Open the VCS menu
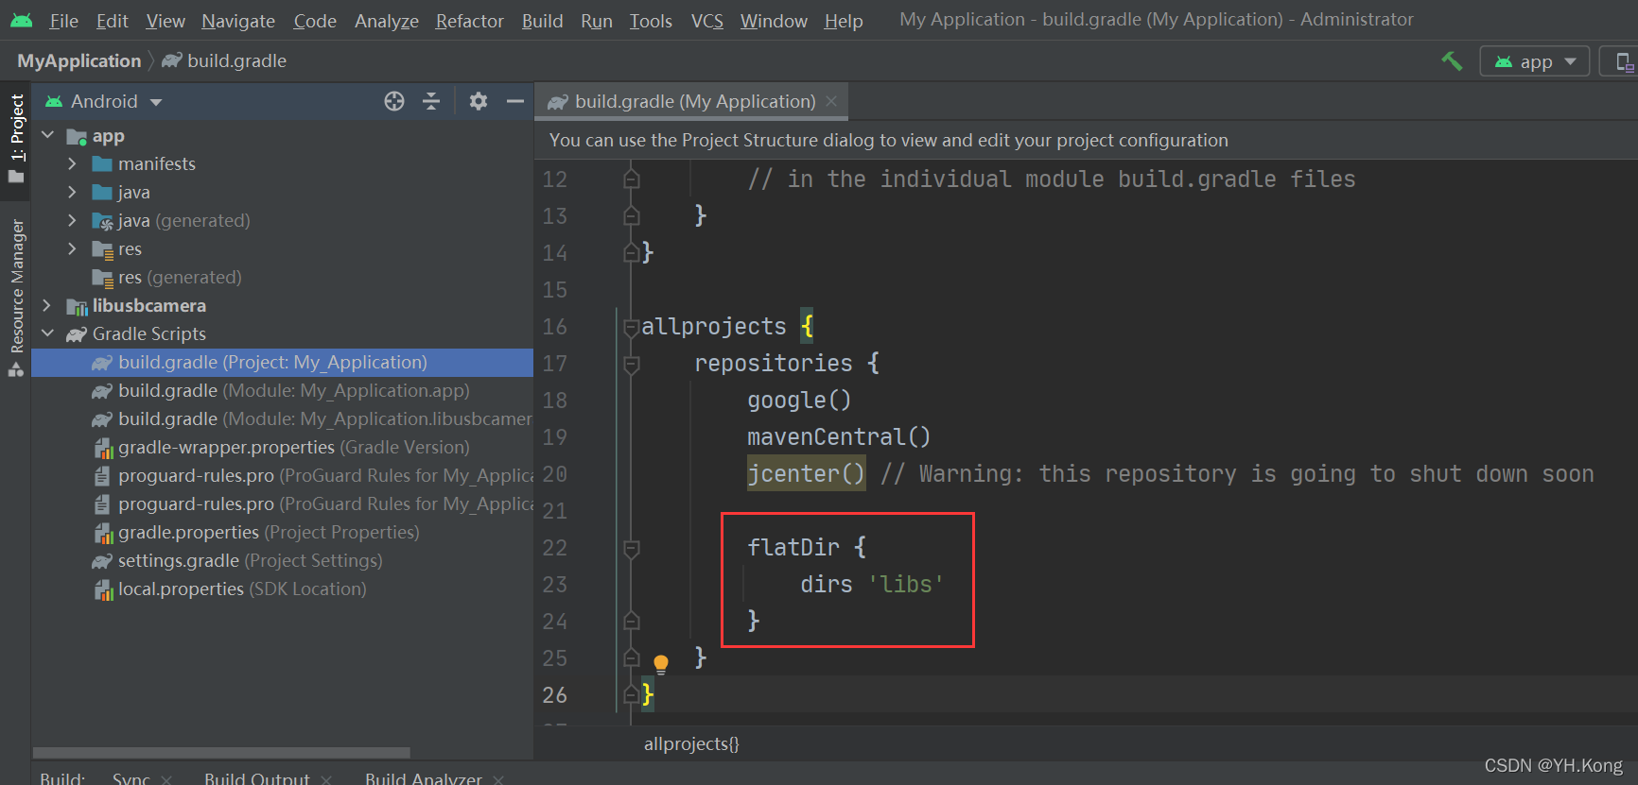 [706, 21]
